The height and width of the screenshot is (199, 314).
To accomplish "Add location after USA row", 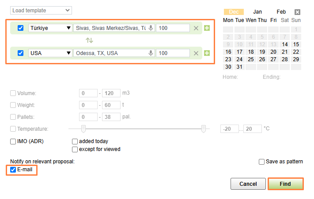I will [207, 53].
